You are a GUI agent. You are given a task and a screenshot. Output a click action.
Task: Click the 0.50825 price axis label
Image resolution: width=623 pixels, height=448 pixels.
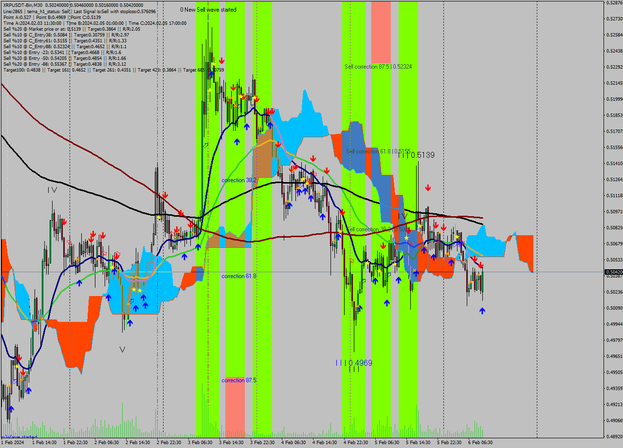pos(615,228)
